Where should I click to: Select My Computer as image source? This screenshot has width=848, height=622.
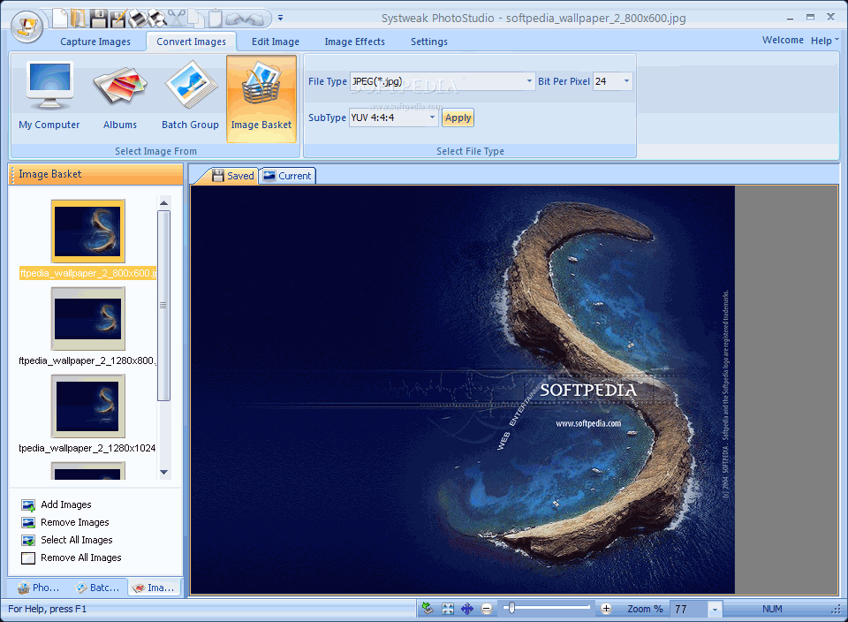tap(49, 97)
